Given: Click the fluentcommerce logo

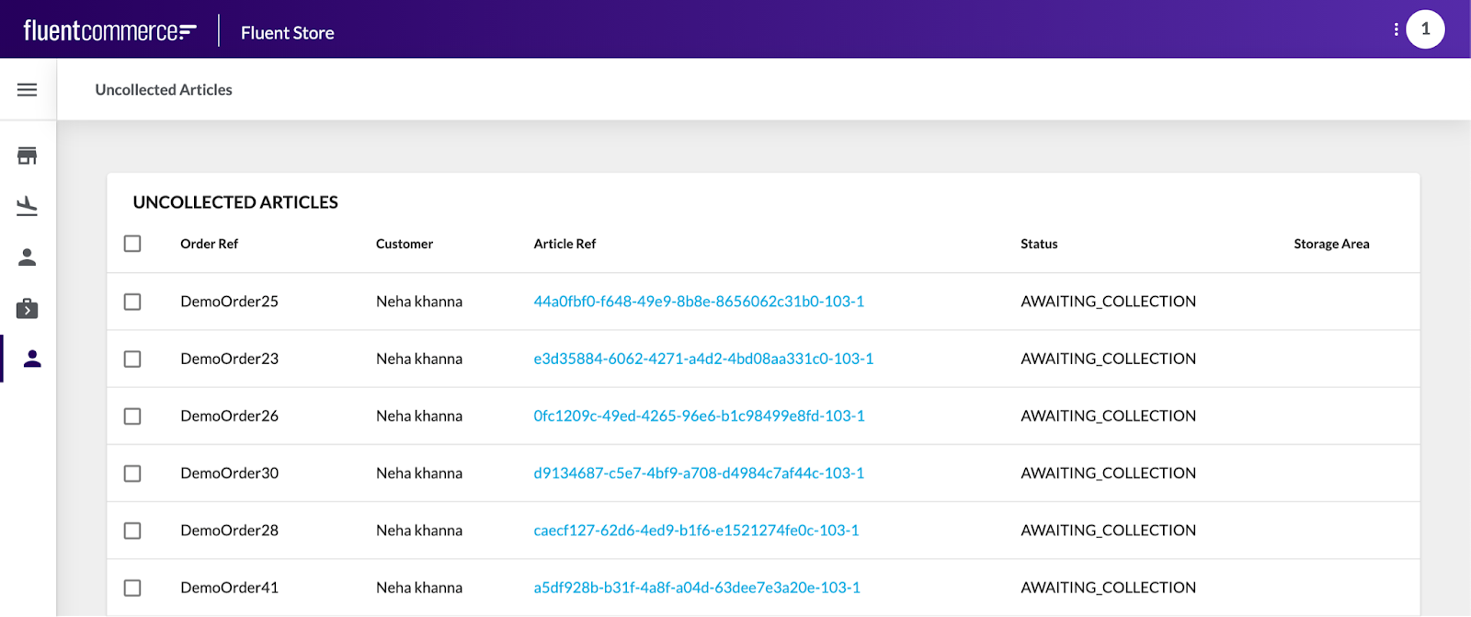Looking at the screenshot, I should [109, 31].
